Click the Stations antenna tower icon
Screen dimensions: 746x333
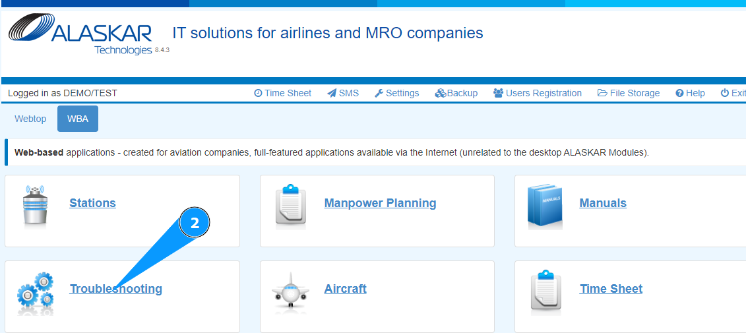click(37, 205)
